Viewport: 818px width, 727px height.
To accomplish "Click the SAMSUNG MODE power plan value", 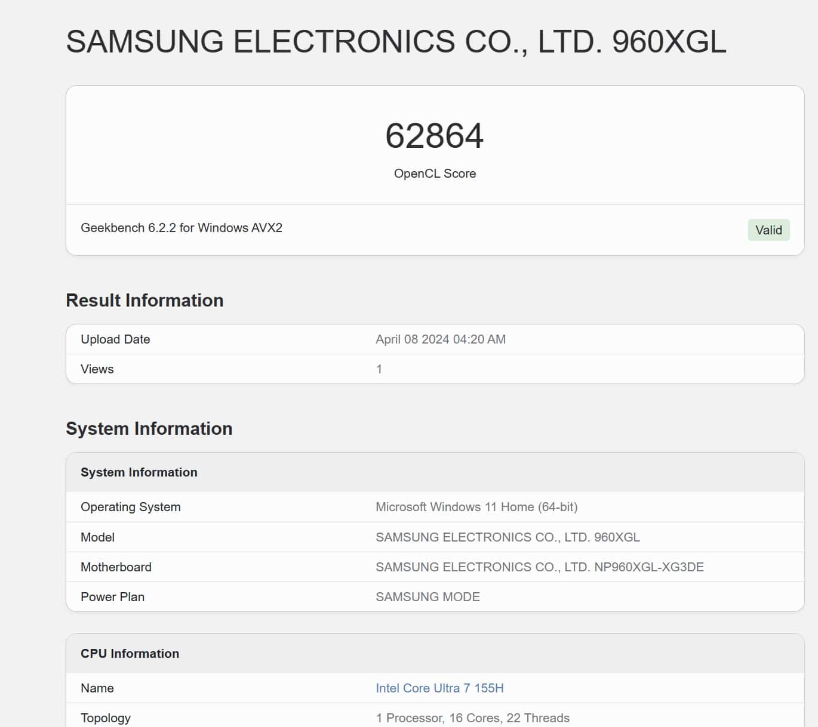I will [428, 597].
